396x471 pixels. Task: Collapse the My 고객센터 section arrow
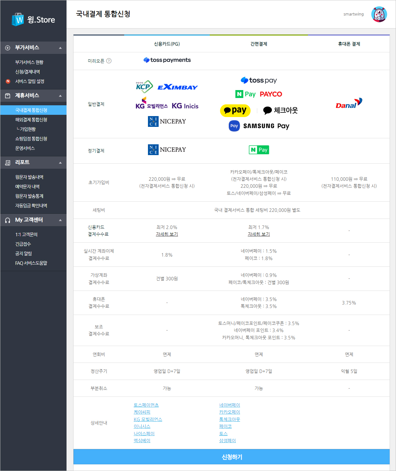click(60, 220)
